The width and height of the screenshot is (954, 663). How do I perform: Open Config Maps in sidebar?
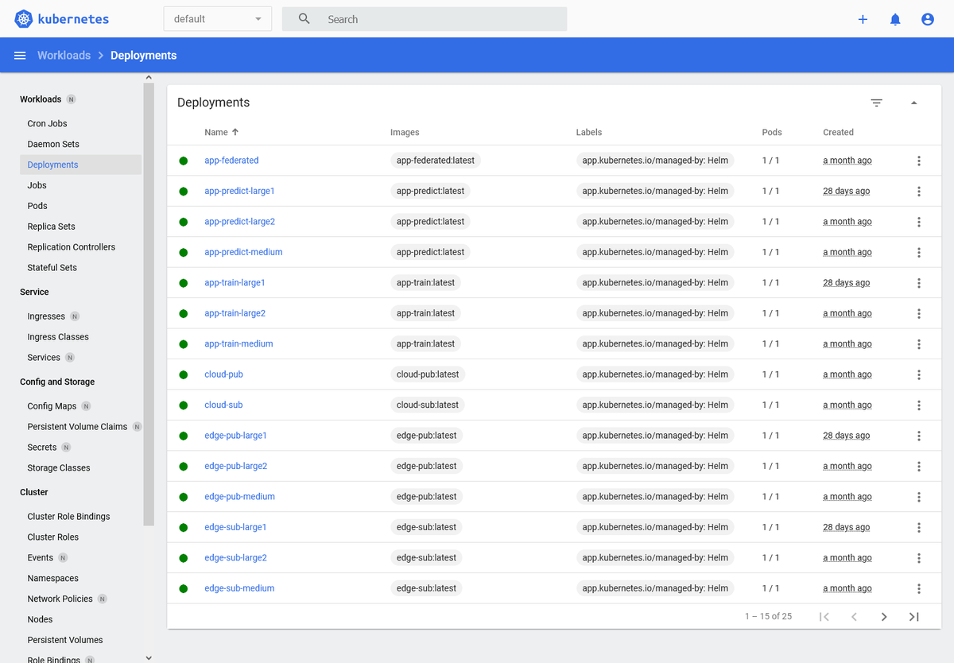[x=52, y=406]
